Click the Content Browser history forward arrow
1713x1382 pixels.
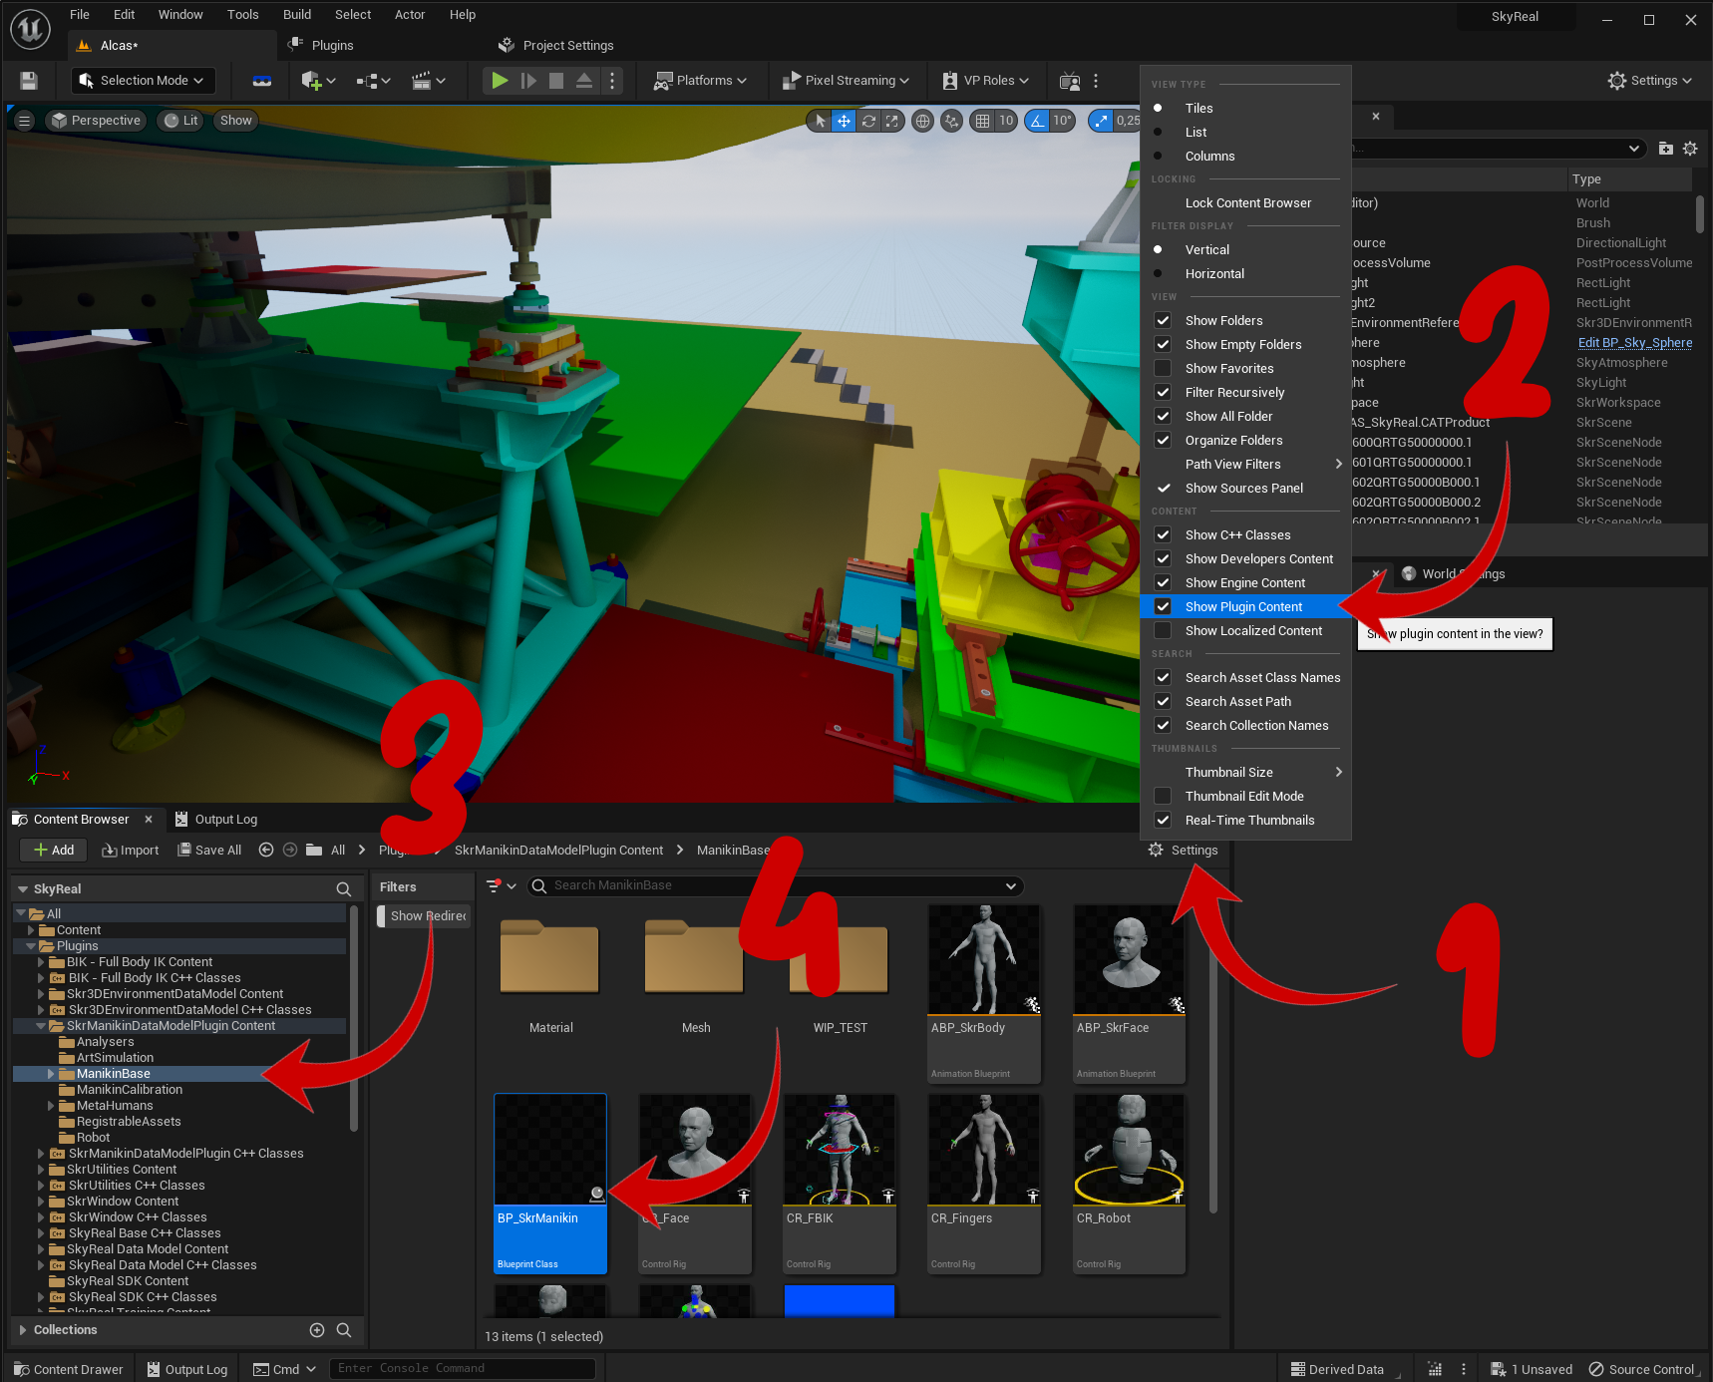tap(290, 850)
